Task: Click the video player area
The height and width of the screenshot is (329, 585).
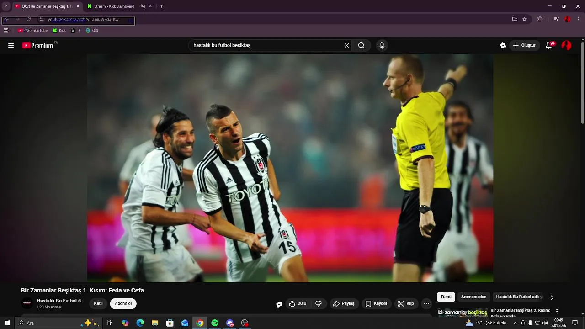Action: point(290,168)
